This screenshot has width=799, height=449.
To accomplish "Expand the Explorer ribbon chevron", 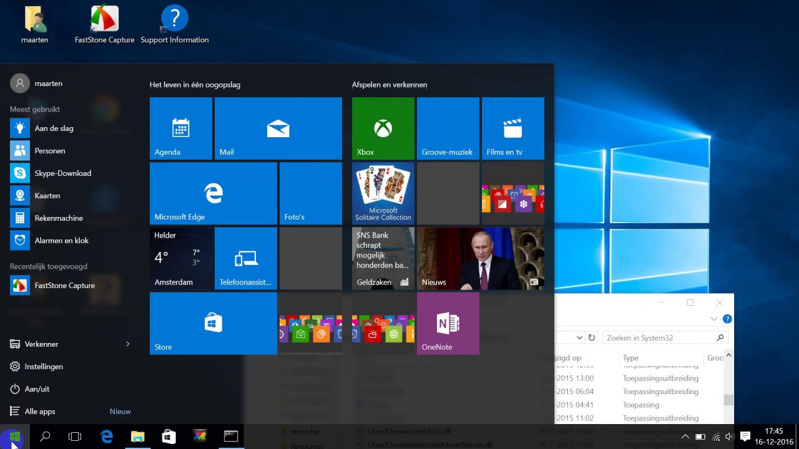I will click(x=714, y=319).
